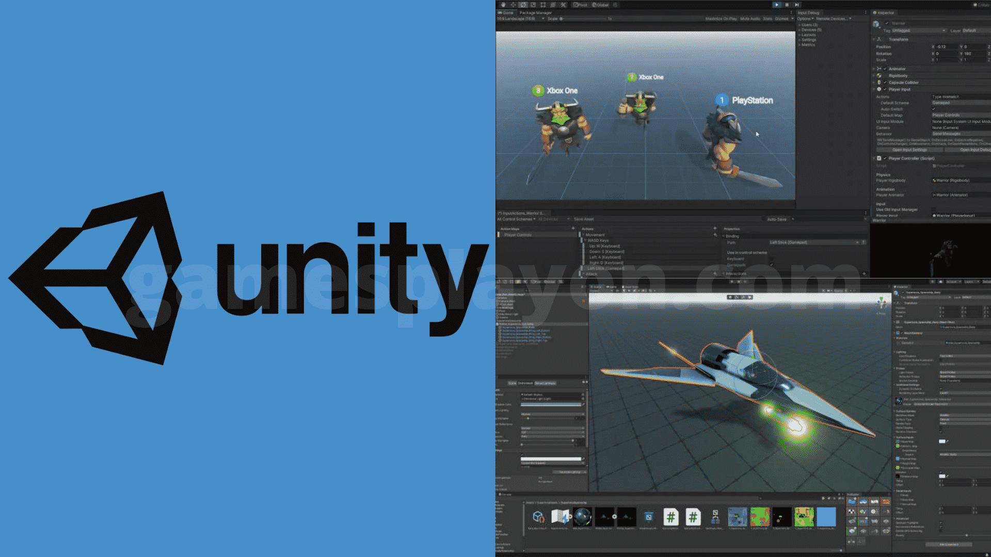This screenshot has height=557, width=991.
Task: Select the Move tool in the toolbar
Action: pos(513,5)
